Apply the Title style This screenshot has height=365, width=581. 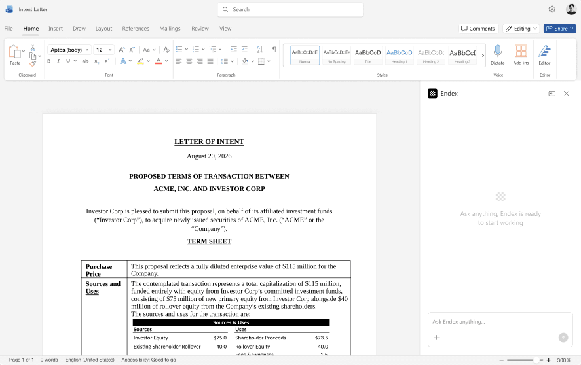(x=368, y=56)
